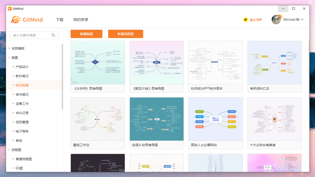This screenshot has width=315, height=177.
Task: Open the 《朝花夕拾》思维导图 template thumbnail
Action: [157, 63]
